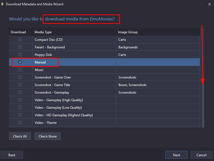Check the Fanart - Background download box
This screenshot has width=214, height=161.
point(20,47)
